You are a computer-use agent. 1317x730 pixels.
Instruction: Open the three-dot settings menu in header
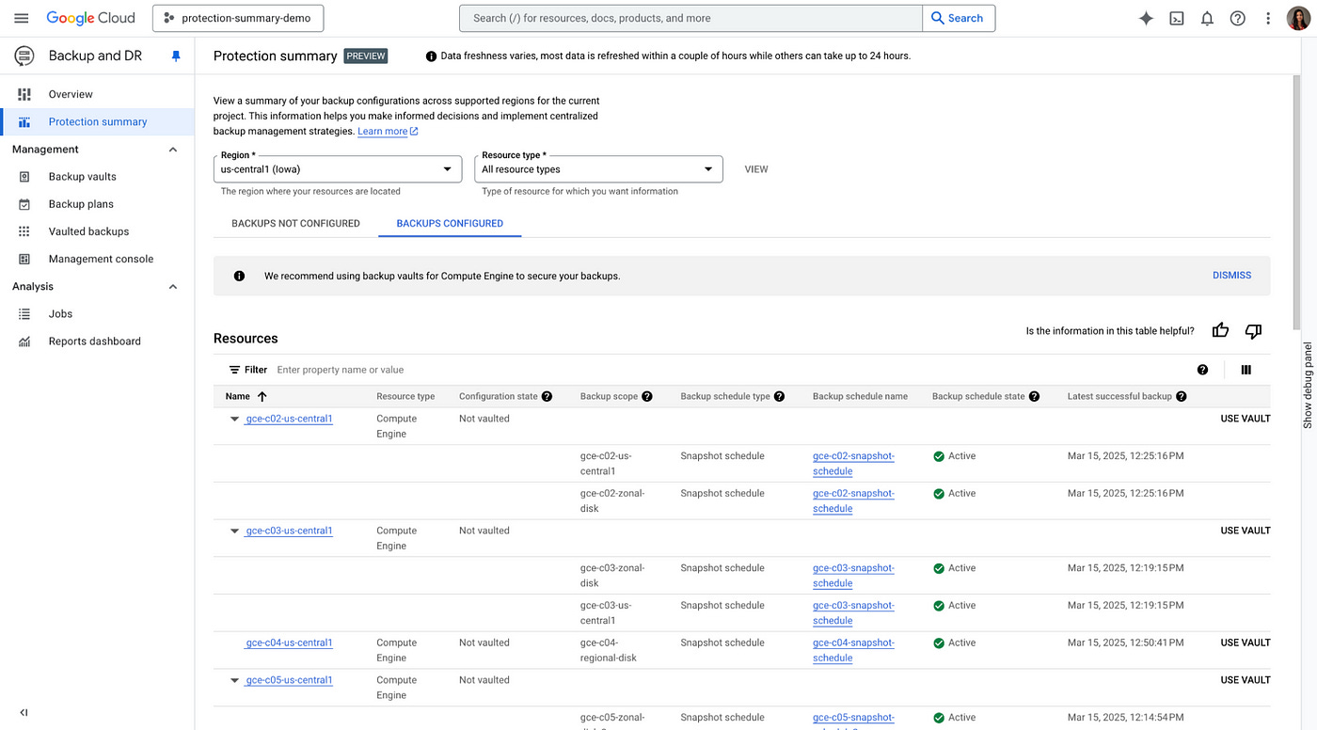coord(1268,18)
